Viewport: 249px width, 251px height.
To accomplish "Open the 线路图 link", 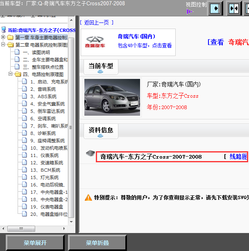I will [238, 157].
